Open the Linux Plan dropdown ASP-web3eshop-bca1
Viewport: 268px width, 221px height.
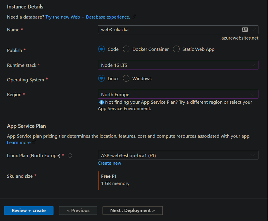point(178,155)
